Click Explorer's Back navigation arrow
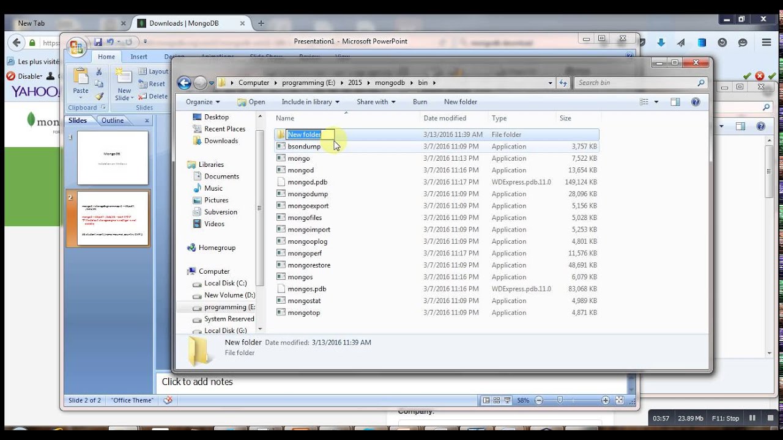The image size is (783, 440). point(184,83)
